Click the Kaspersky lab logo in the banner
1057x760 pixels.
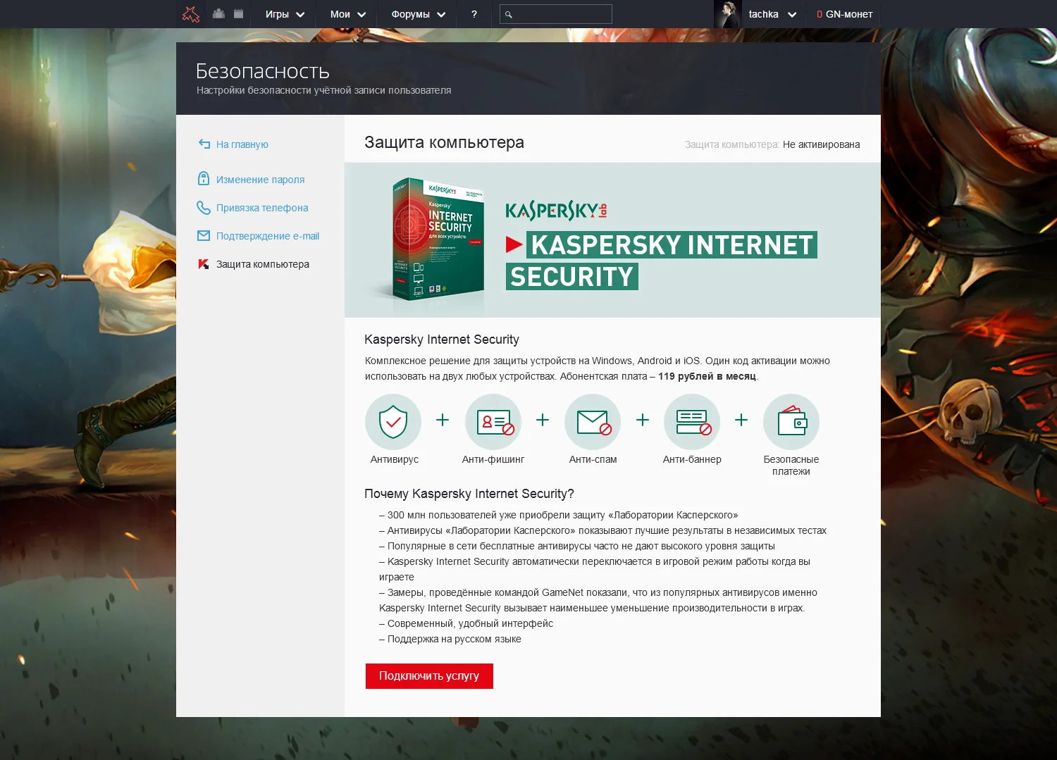[x=556, y=211]
